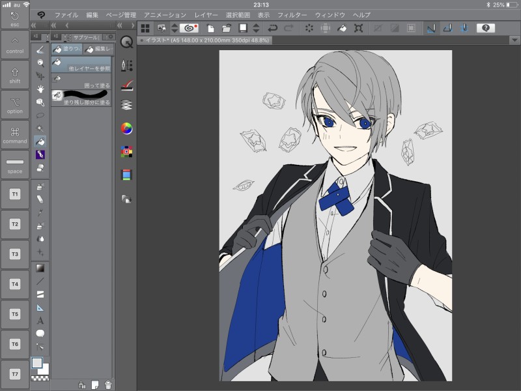521x391 pixels.
Task: Select the Figure line tool
Action: coord(40,282)
